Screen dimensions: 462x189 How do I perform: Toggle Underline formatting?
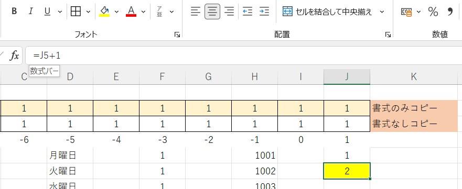click(x=47, y=12)
